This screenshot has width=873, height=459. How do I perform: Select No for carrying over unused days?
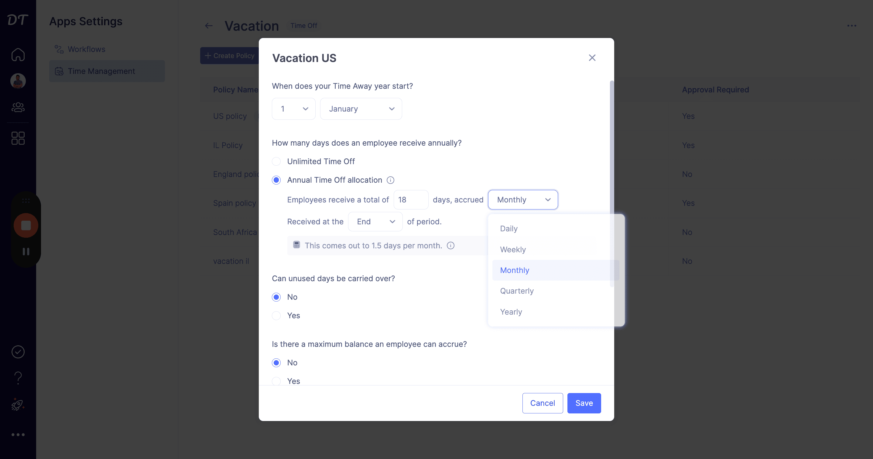click(276, 297)
